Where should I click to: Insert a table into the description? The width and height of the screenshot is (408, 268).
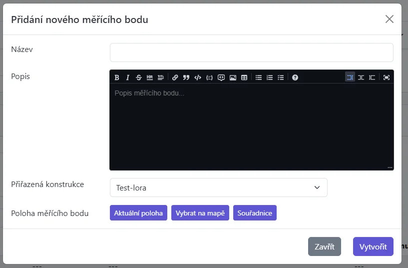click(244, 77)
